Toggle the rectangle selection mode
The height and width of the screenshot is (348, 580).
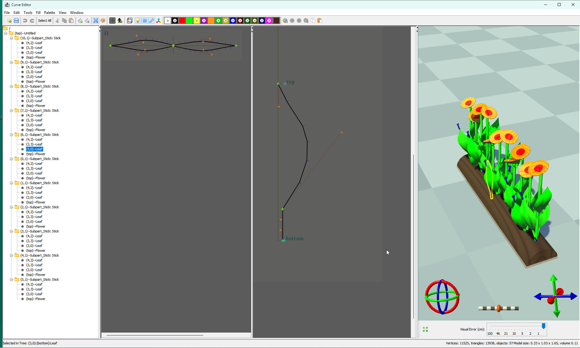click(x=96, y=21)
